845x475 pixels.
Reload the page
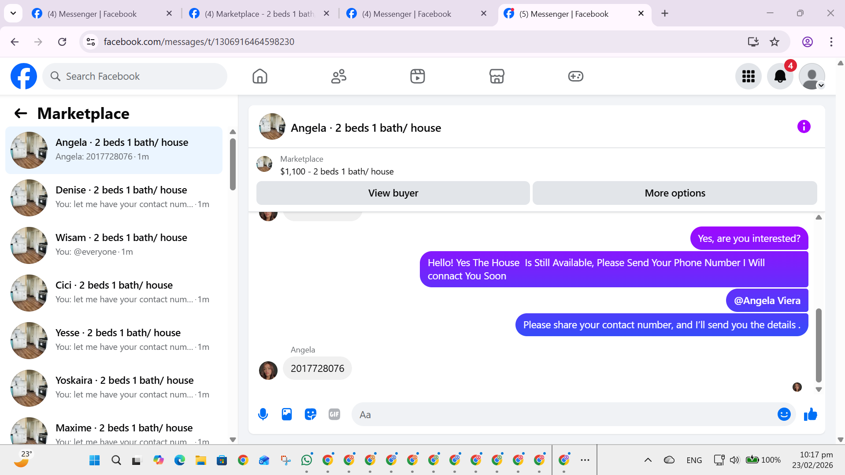point(62,42)
